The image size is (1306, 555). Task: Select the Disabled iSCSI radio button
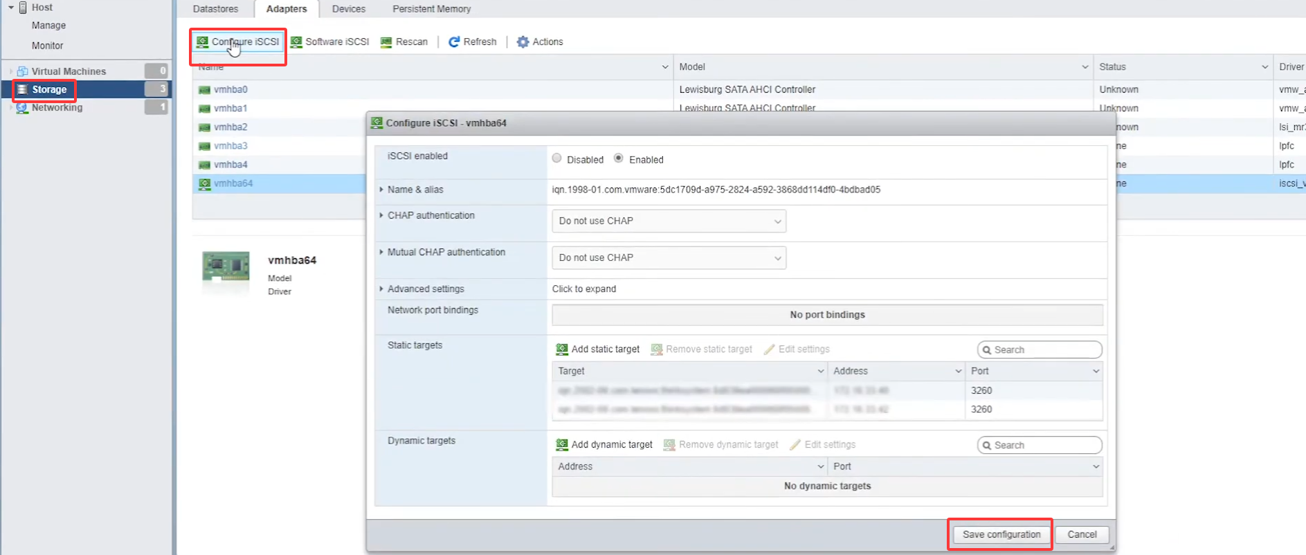[x=556, y=158]
